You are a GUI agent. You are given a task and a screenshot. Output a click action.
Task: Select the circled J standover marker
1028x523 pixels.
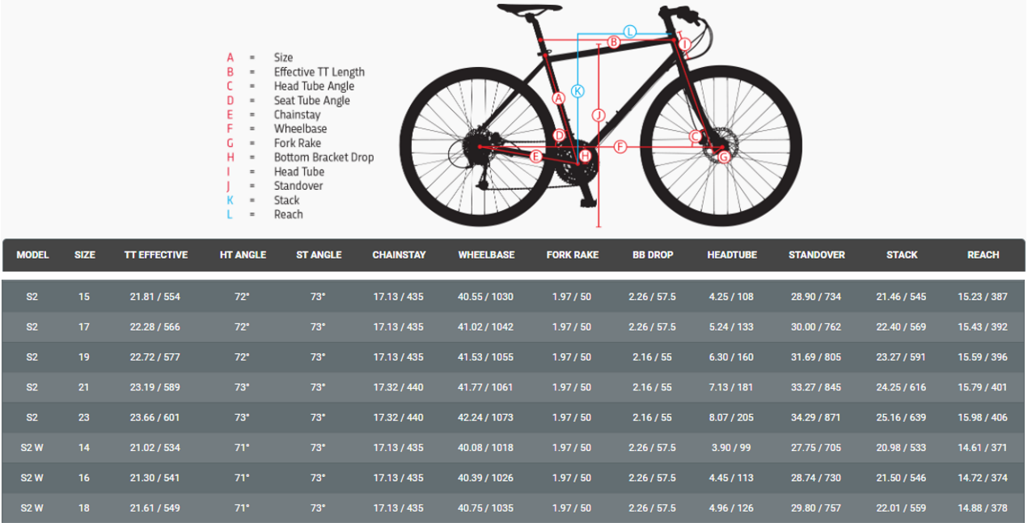[599, 115]
